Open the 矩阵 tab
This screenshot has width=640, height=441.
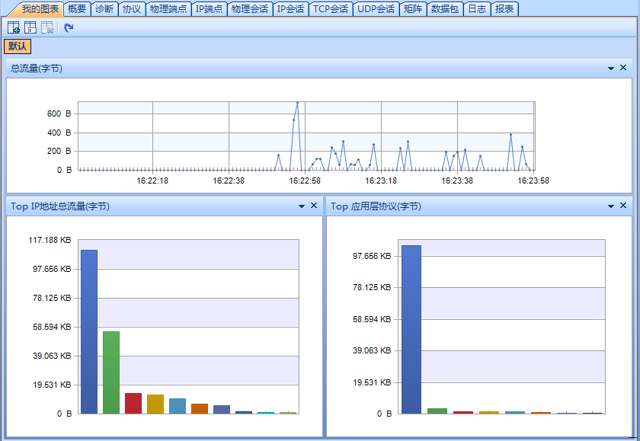[x=412, y=9]
